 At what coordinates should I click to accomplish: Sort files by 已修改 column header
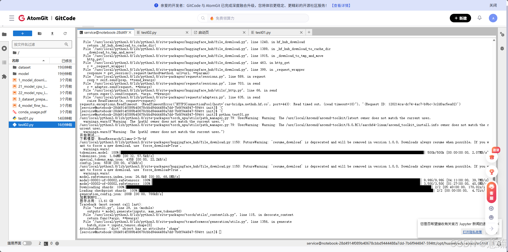click(x=62, y=61)
